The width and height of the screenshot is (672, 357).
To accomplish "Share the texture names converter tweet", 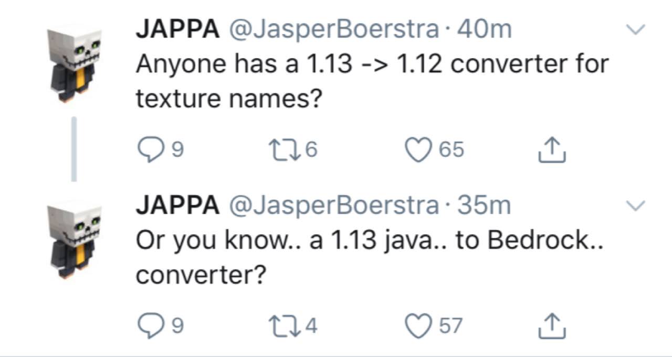I will (x=552, y=149).
